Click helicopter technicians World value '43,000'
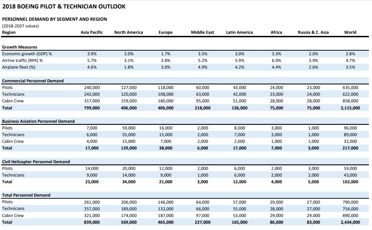This screenshot has height=230, width=372. pyautogui.click(x=350, y=175)
